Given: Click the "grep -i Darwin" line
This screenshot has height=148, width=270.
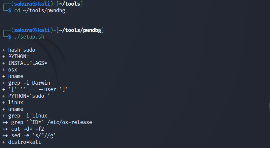Looking at the screenshot, I should 29,83.
